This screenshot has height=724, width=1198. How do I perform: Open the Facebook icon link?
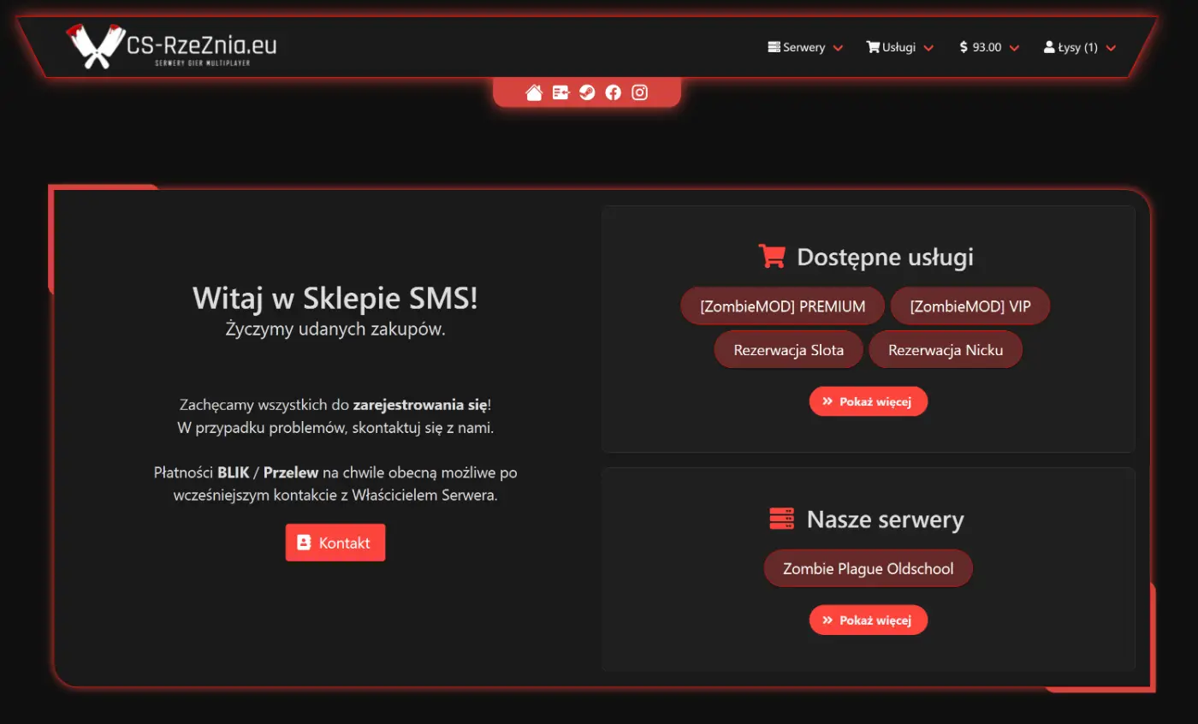[x=613, y=92]
